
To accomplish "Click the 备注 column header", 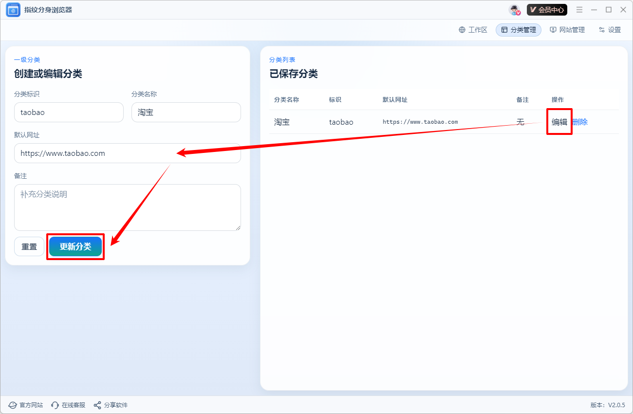I will pyautogui.click(x=522, y=99).
